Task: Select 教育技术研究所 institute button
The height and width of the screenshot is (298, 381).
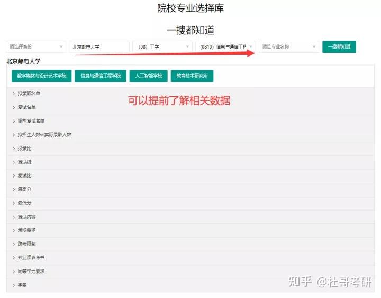Action: pyautogui.click(x=192, y=76)
